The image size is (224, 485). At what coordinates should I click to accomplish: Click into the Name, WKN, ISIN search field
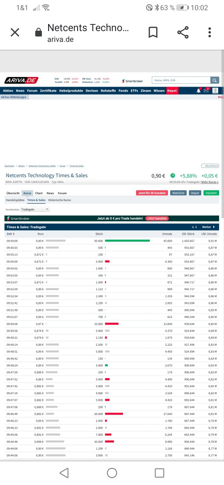[x=181, y=80]
